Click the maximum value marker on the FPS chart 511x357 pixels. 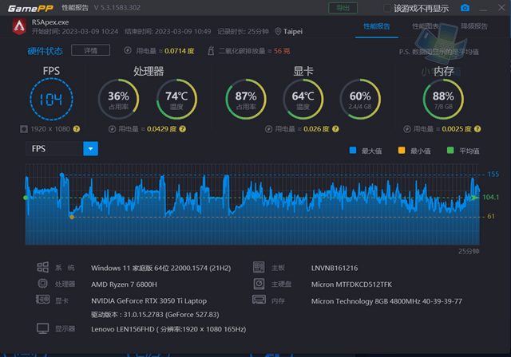click(61, 175)
